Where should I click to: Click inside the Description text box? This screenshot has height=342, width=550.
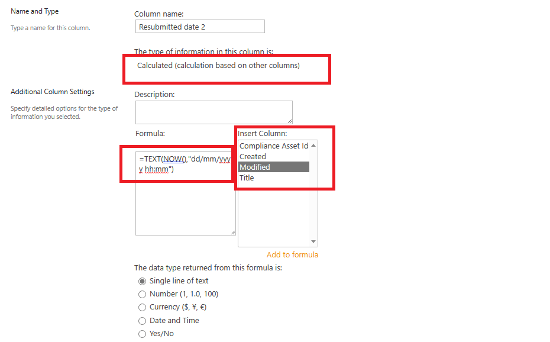pyautogui.click(x=213, y=112)
